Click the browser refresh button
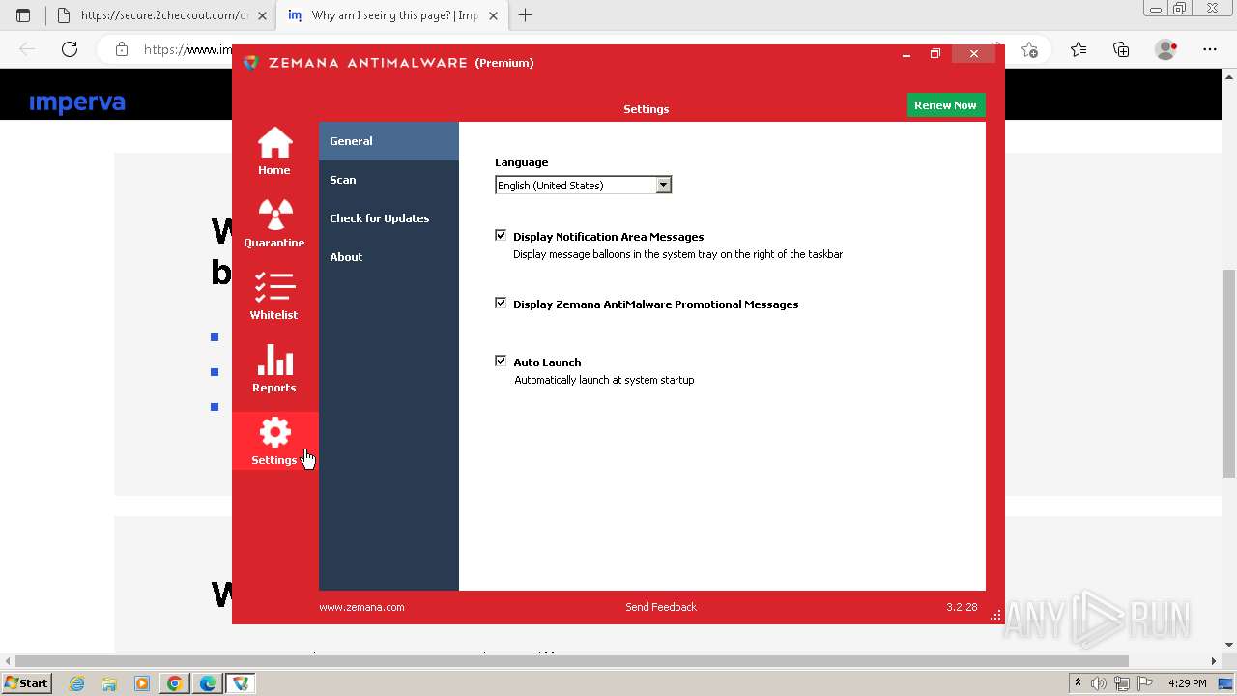Image resolution: width=1237 pixels, height=696 pixels. point(70,49)
